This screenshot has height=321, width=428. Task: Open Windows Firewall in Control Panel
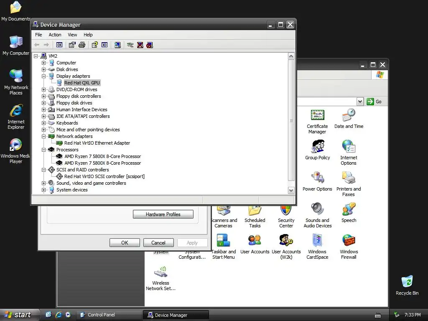349,247
